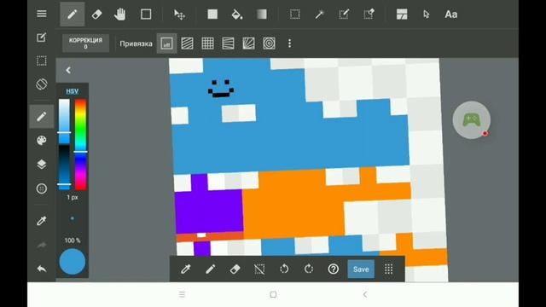Click the redo arrow in left sidebar
Viewport: 546px width, 307px height.
click(42, 245)
